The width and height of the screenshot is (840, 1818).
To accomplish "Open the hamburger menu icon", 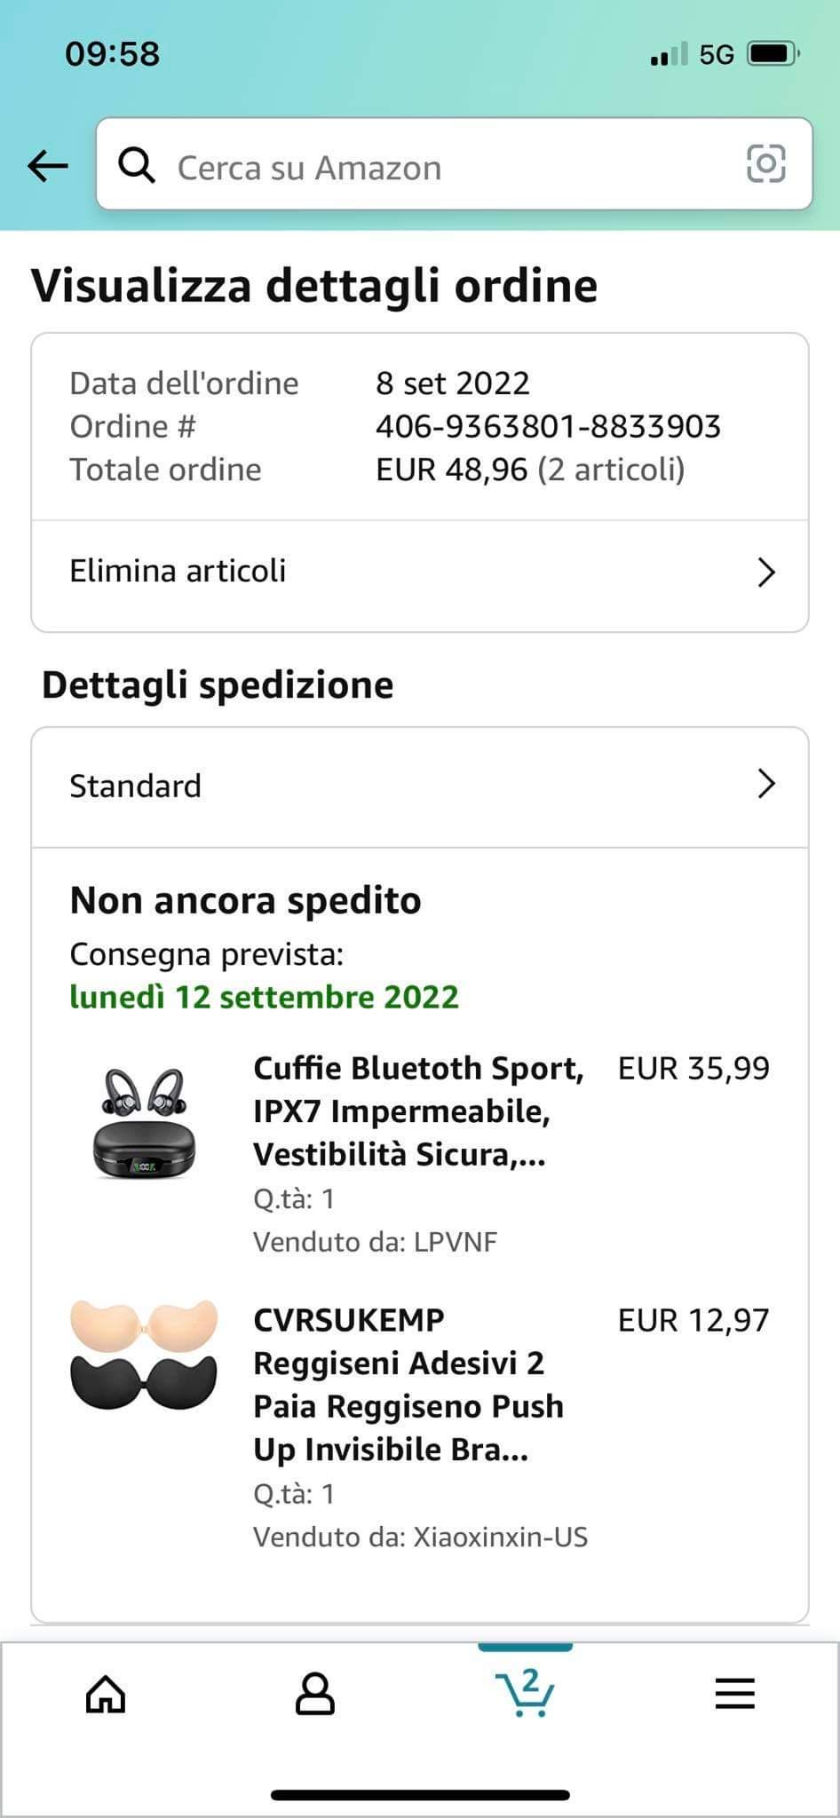I will pos(735,1694).
